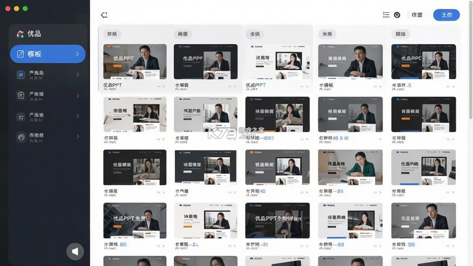Open the last light thumbnail in the third row
This screenshot has height=266, width=473.
coord(424,167)
